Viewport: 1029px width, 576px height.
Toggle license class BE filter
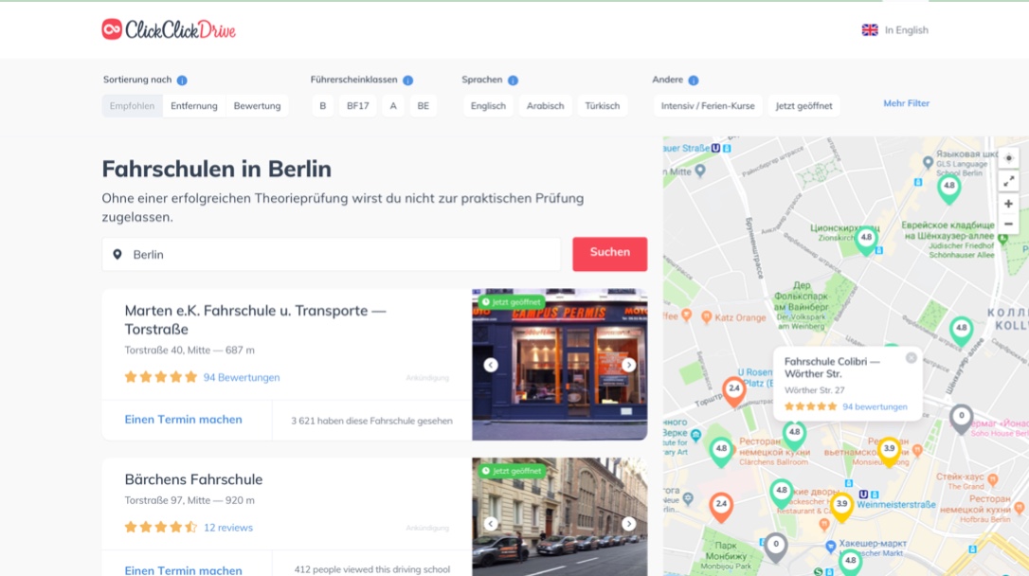(424, 105)
